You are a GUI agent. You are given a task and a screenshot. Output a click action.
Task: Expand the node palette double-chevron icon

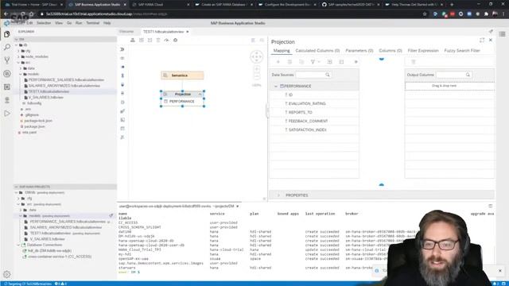pyautogui.click(x=122, y=49)
